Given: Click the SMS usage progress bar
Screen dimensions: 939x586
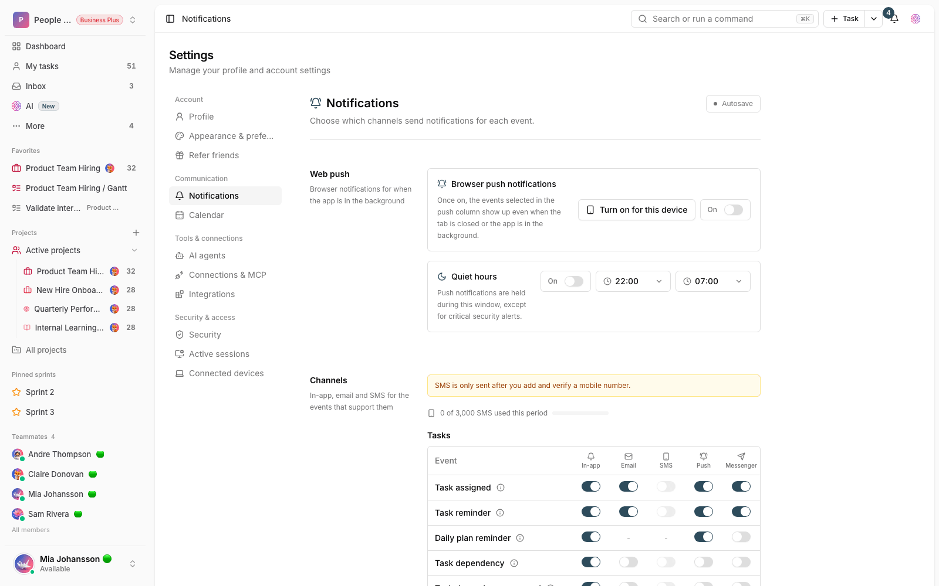Looking at the screenshot, I should coord(580,413).
